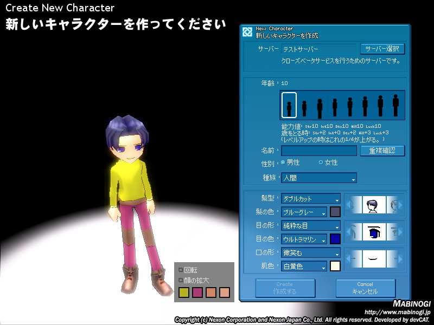Image resolution: width=434 pixels, height=325 pixels.
Task: Click the Cancel キャンセル button
Action: click(365, 288)
